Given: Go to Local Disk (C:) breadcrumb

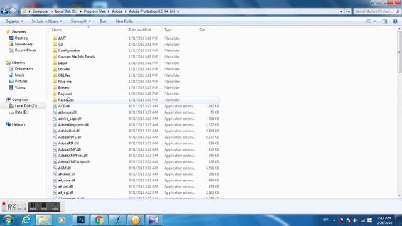Looking at the screenshot, I should point(66,11).
